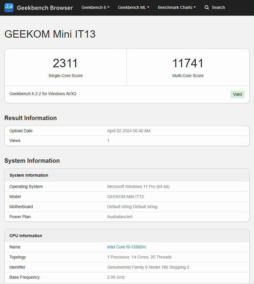Click the Model row label
This screenshot has height=284, width=254.
pyautogui.click(x=15, y=197)
